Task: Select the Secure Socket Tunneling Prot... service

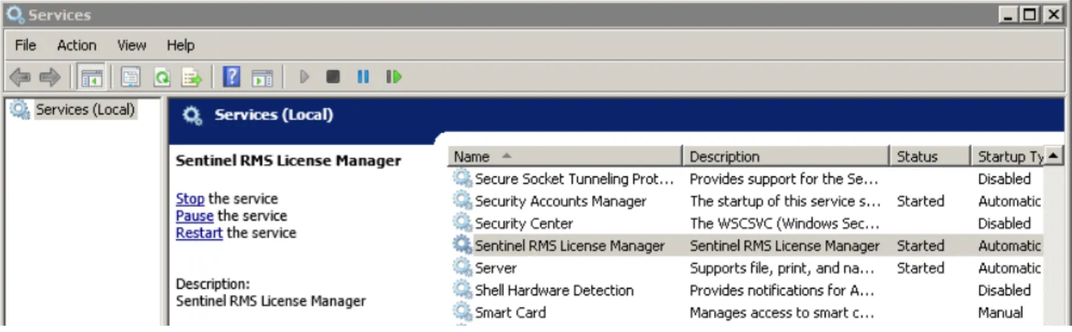Action: point(574,179)
